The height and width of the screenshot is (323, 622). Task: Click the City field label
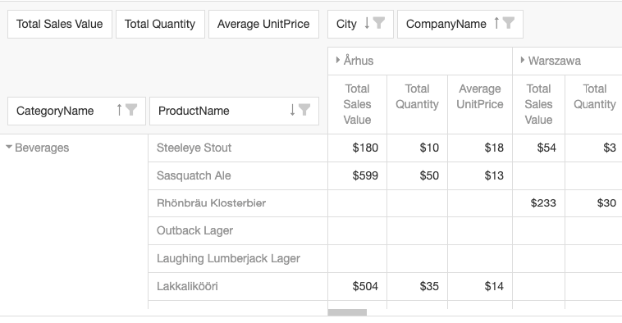pyautogui.click(x=346, y=24)
